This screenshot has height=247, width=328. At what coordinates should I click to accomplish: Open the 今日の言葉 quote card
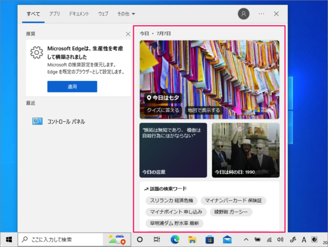173,150
